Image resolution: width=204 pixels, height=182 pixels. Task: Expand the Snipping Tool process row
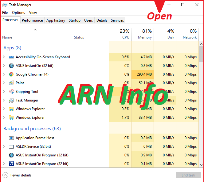4,91
